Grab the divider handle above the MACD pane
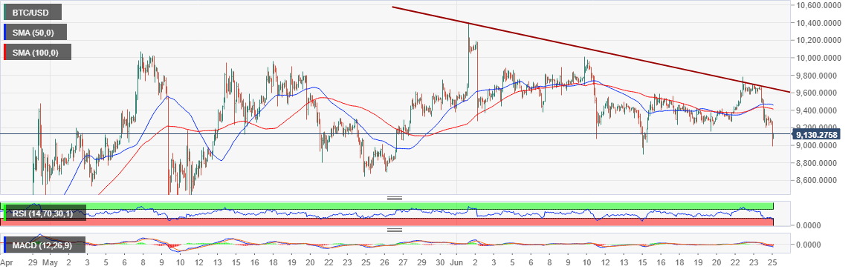 [x=395, y=230]
